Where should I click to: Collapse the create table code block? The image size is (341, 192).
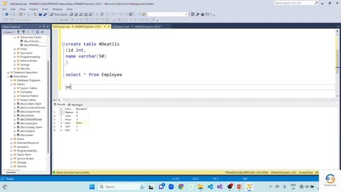(x=63, y=44)
